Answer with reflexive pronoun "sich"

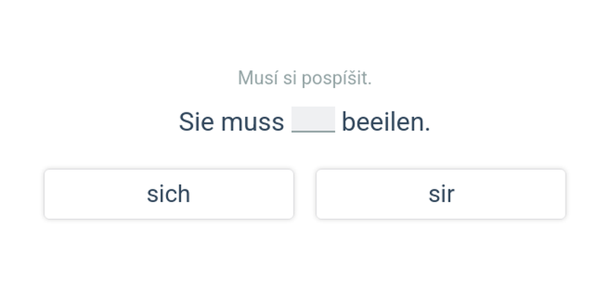pyautogui.click(x=168, y=195)
